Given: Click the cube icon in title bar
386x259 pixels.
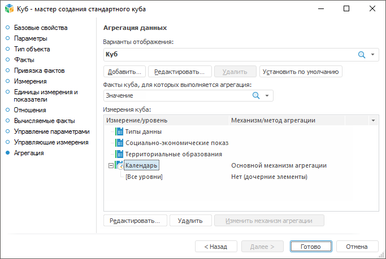Looking at the screenshot, I should pyautogui.click(x=9, y=8).
